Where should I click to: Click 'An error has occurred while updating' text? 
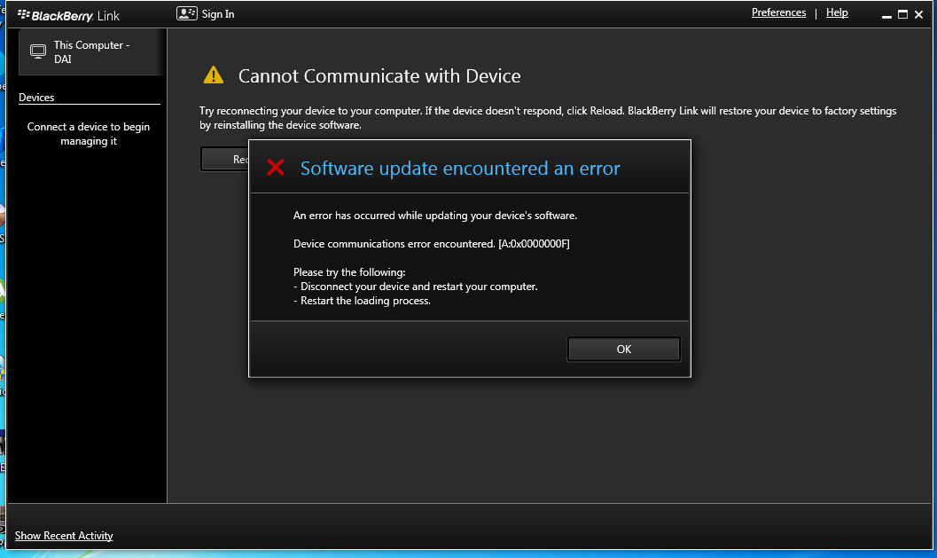click(x=435, y=216)
